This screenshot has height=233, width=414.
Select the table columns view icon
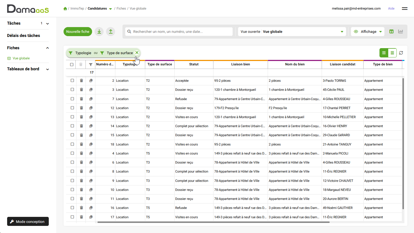coord(392,31)
